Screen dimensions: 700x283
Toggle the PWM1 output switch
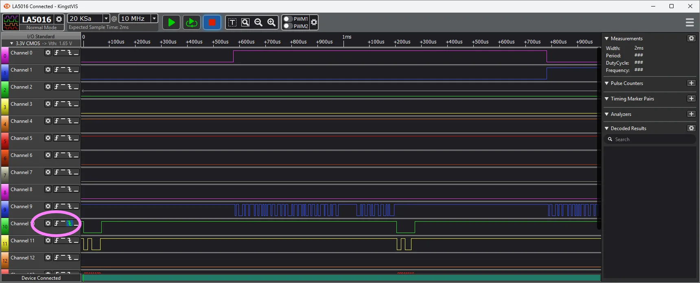[288, 19]
